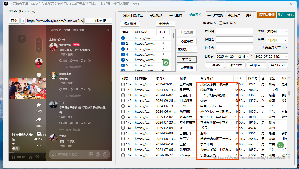Screen dimensions: 299x169
Task: Uncheck link row 5 checkbox
Action: coord(123,60)
